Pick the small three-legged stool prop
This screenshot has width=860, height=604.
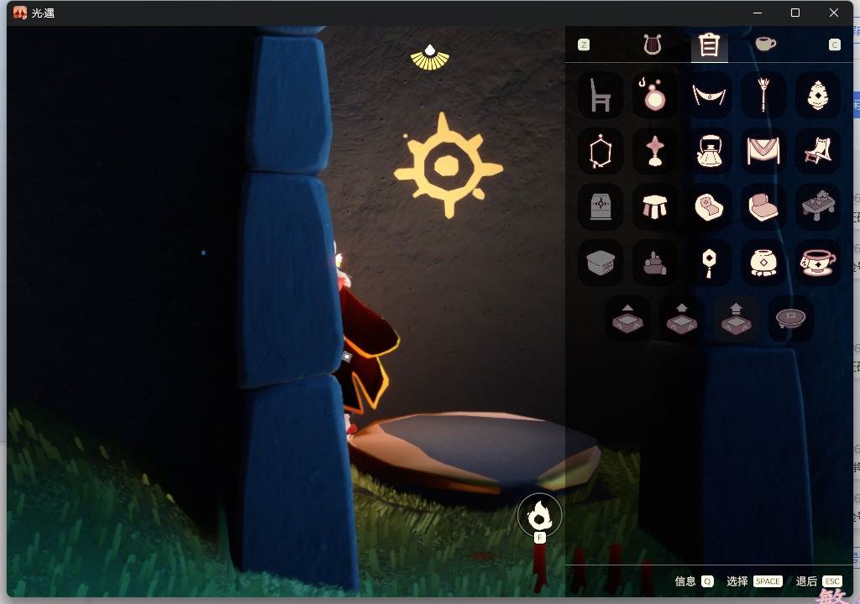654,206
